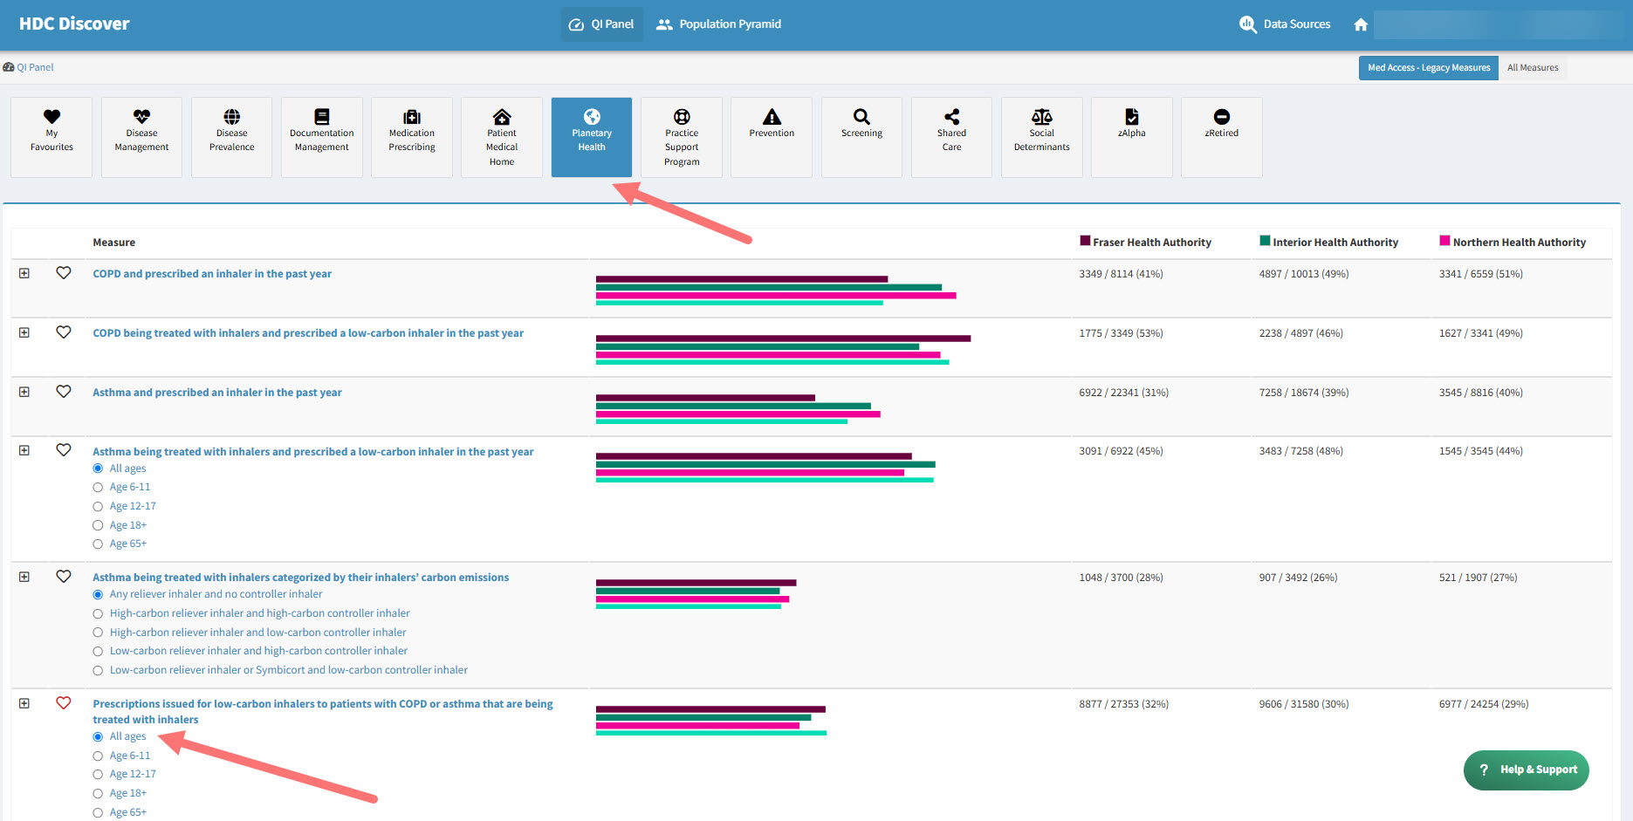1633x821 pixels.
Task: Open the COPD low-carbon inhaler measure link
Action: [308, 333]
